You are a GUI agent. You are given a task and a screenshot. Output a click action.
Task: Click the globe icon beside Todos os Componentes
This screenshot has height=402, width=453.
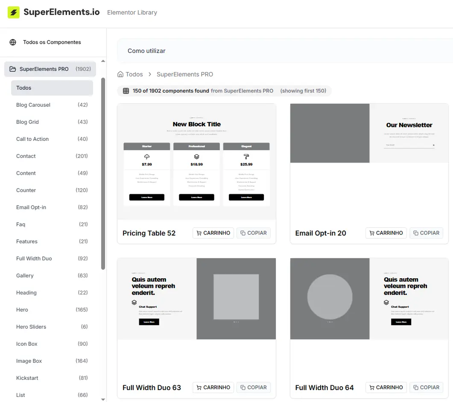pyautogui.click(x=13, y=42)
